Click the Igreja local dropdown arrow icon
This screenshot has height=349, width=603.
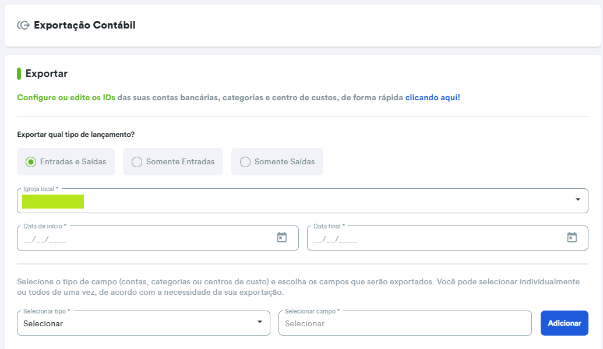tap(577, 200)
